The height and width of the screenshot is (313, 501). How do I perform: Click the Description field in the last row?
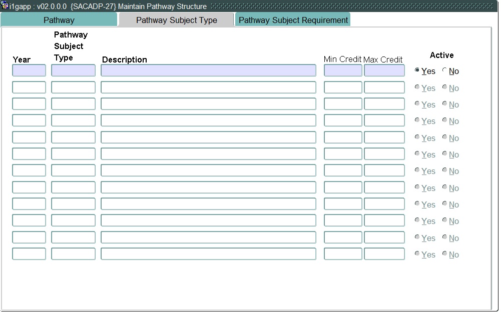(x=208, y=254)
